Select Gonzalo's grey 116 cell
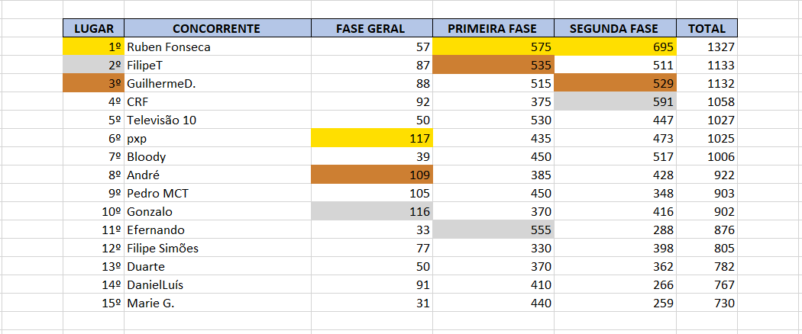 pos(372,211)
